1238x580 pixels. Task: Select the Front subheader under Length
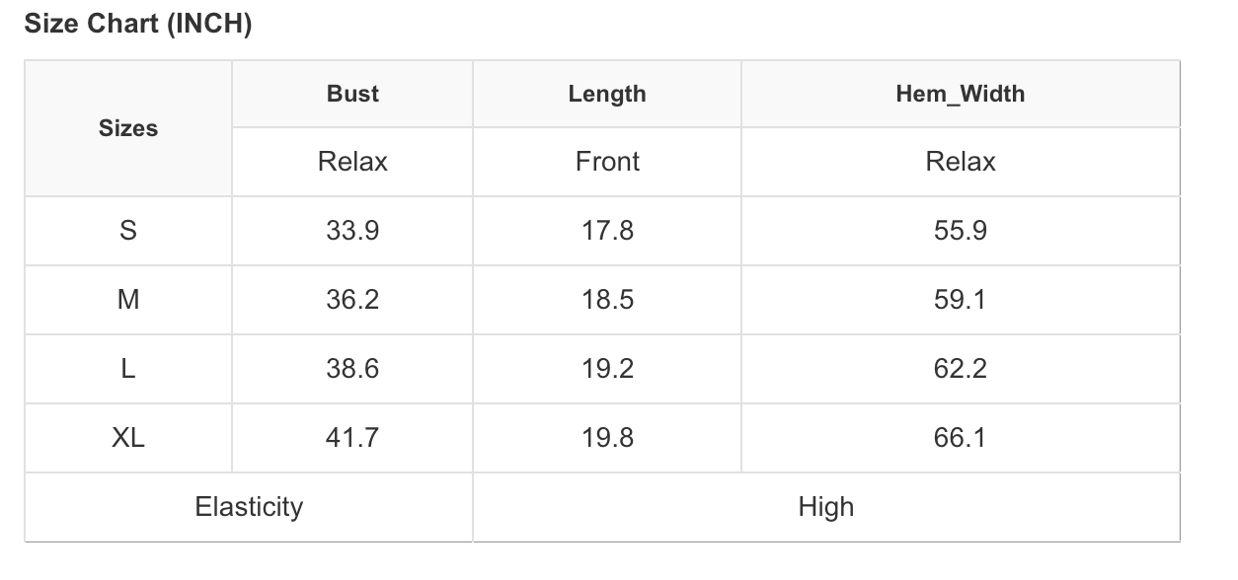pos(607,162)
